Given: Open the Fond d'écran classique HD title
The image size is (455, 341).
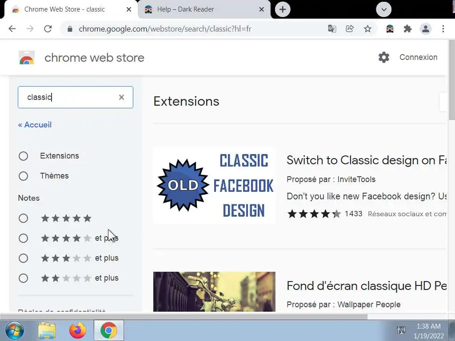Looking at the screenshot, I should [366, 286].
